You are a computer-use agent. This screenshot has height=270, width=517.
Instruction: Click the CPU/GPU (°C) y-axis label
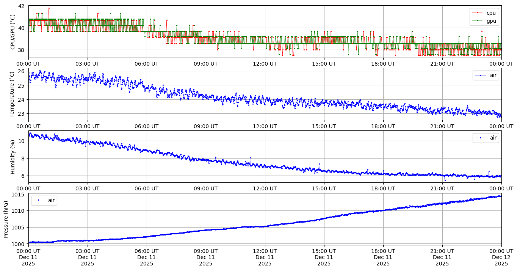13,32
